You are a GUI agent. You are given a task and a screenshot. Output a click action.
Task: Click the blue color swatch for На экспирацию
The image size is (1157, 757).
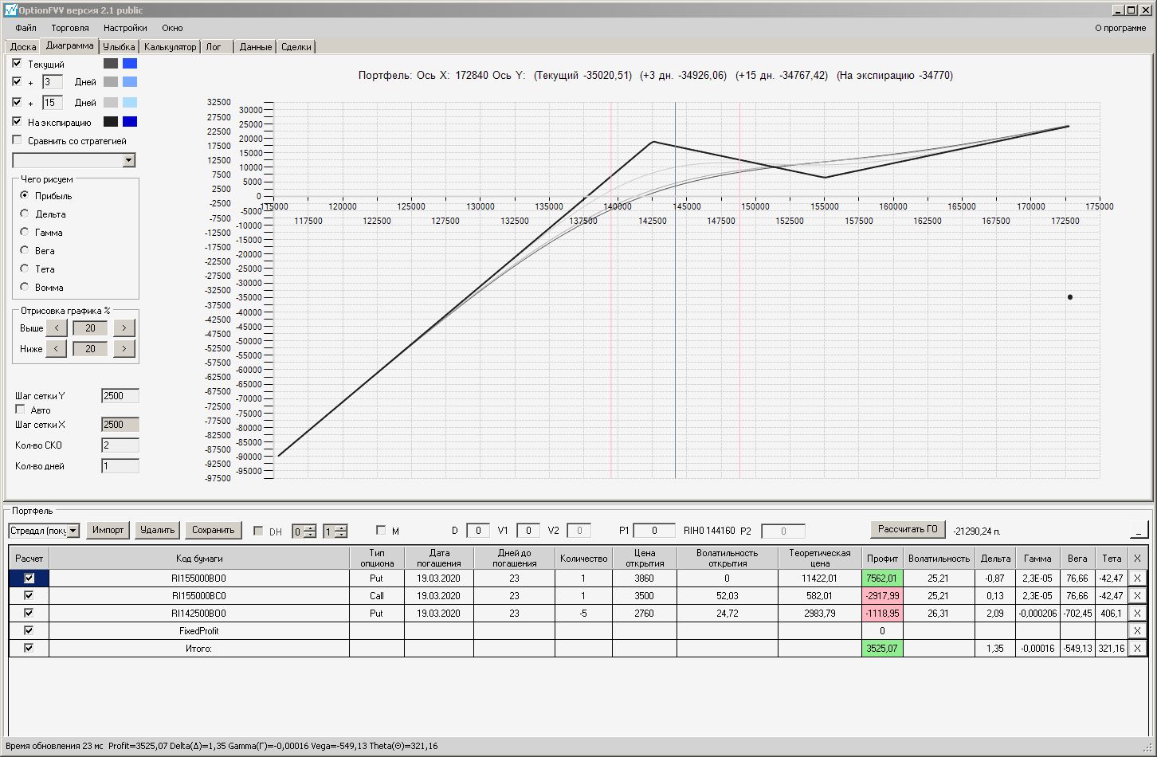click(x=130, y=122)
